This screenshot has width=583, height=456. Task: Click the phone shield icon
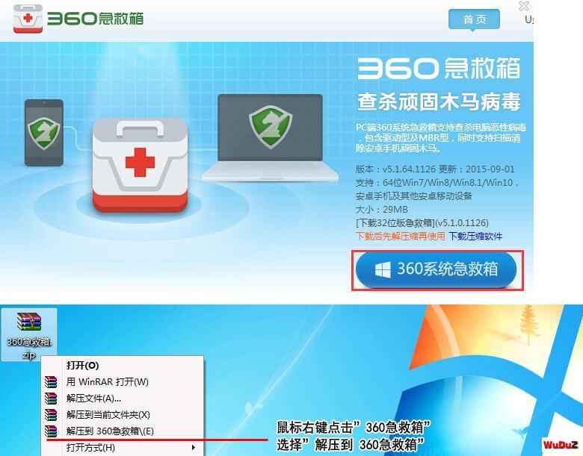click(x=44, y=133)
